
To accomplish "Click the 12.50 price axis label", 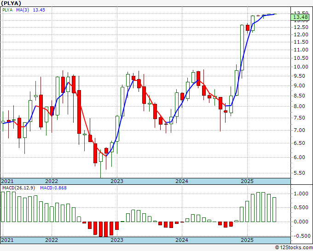I will tap(301, 27).
